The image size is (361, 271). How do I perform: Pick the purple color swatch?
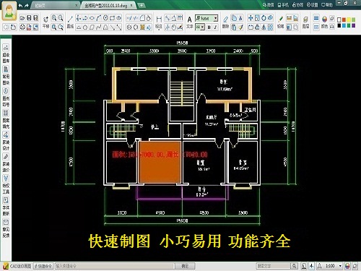(353, 25)
